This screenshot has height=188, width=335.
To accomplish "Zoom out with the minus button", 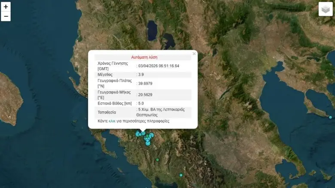I will coord(6,17).
